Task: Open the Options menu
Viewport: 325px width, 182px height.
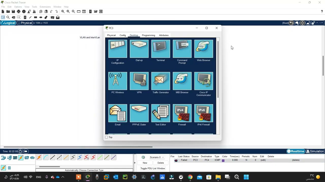Action: tap(18, 7)
